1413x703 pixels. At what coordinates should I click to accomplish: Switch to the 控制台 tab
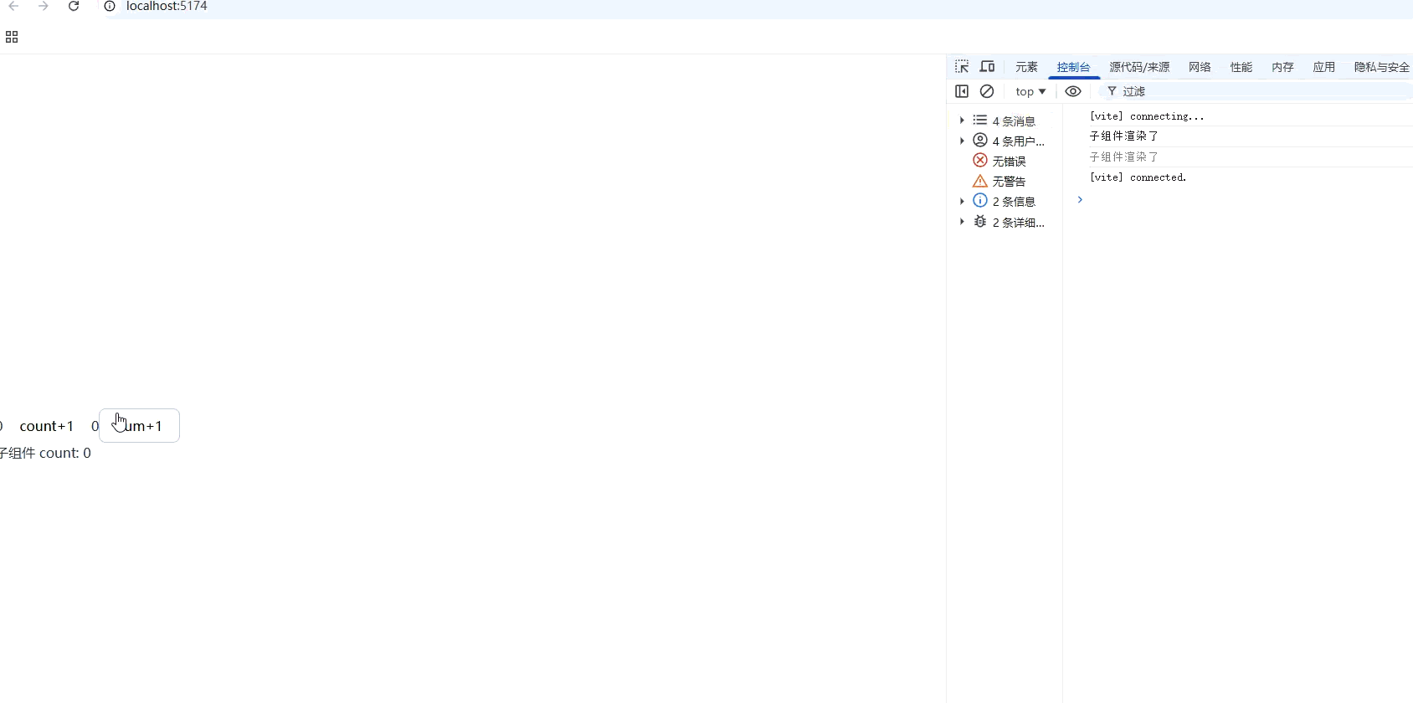click(1073, 67)
